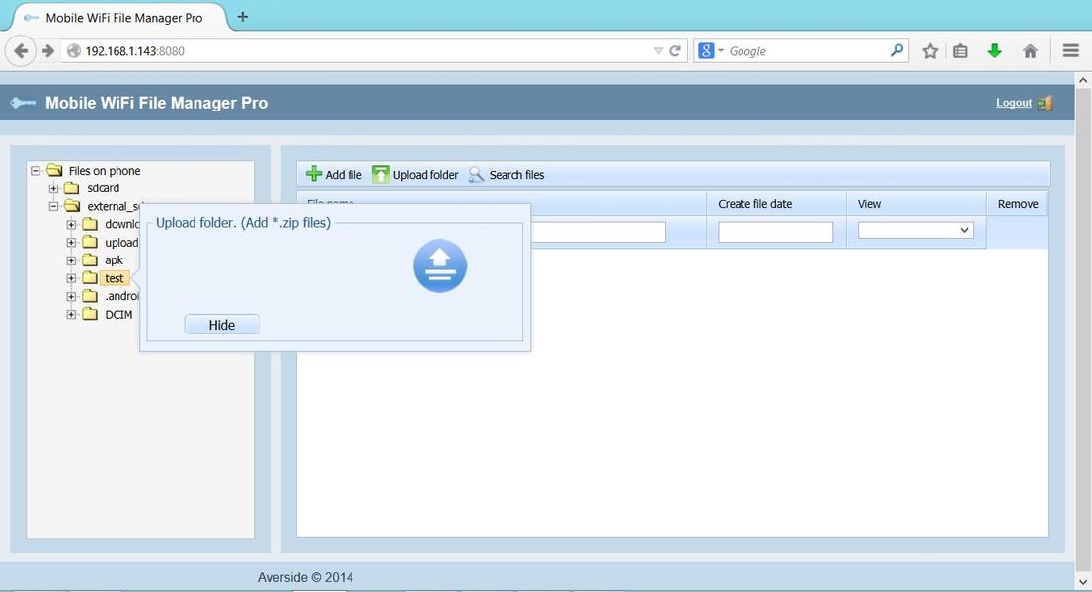Select the apk folder
This screenshot has height=592, width=1092.
tap(114, 260)
